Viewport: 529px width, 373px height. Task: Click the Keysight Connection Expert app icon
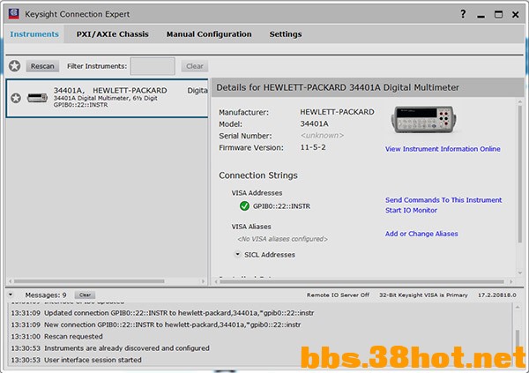(14, 14)
